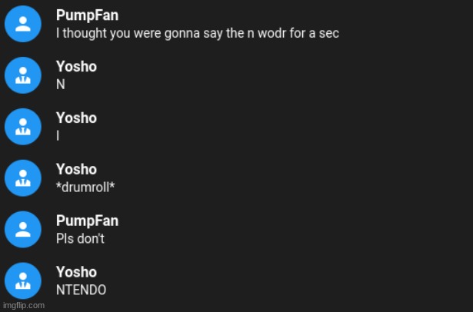Click PumpFan's avatar beside 'Pls don't'
The height and width of the screenshot is (312, 473).
click(23, 230)
